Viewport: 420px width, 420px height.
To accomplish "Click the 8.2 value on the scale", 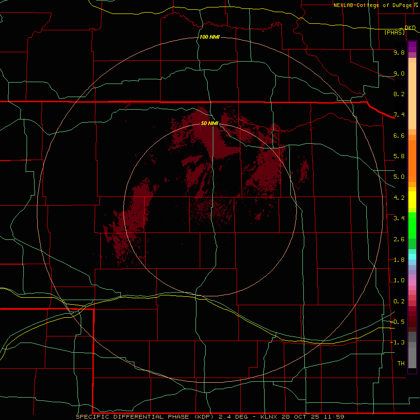I will (x=399, y=94).
